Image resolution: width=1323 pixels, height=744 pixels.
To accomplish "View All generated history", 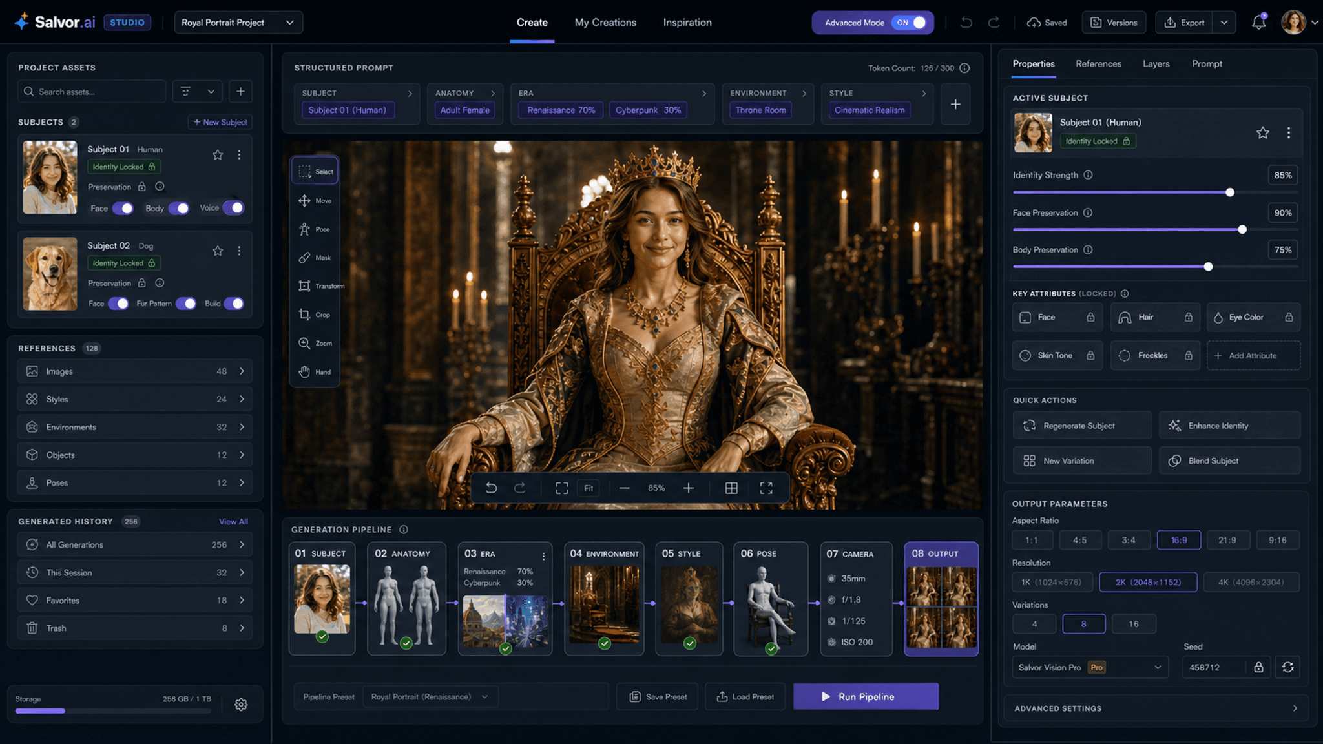I will coord(233,522).
